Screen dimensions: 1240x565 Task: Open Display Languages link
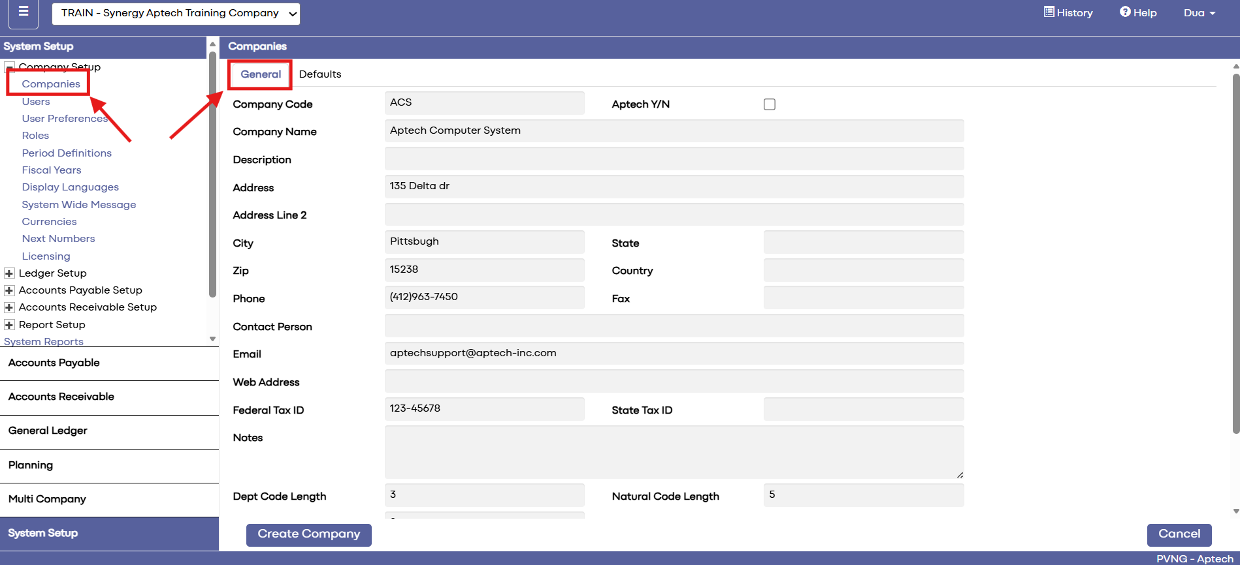(71, 187)
